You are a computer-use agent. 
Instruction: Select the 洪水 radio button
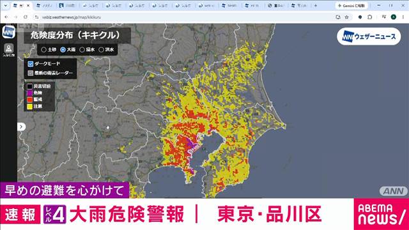coord(101,50)
